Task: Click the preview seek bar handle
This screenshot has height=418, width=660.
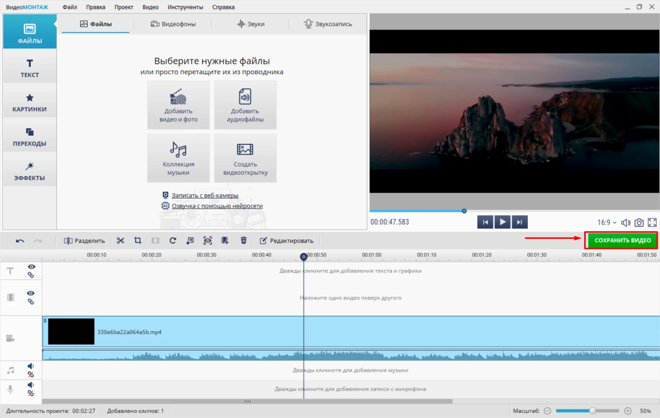Action: click(464, 211)
